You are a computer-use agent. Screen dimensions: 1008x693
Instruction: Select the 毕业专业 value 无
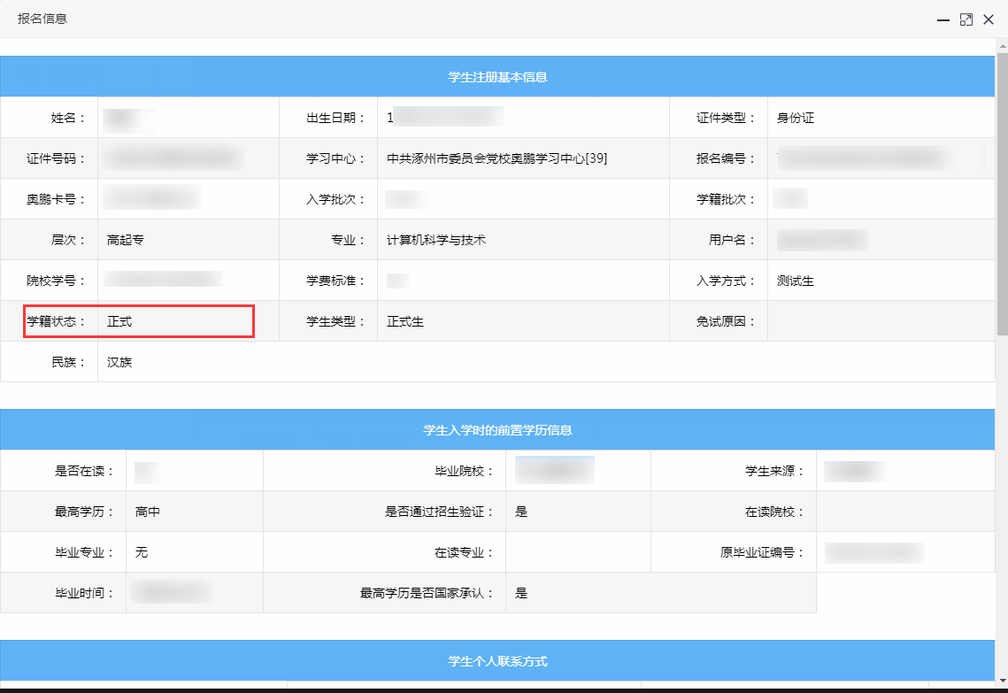[x=142, y=551]
